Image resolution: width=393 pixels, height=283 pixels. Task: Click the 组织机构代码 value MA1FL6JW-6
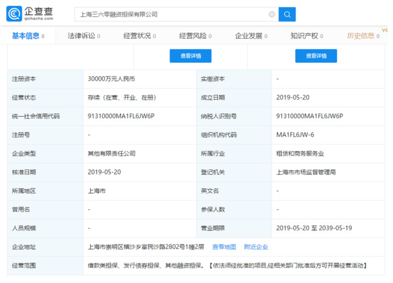pos(295,135)
